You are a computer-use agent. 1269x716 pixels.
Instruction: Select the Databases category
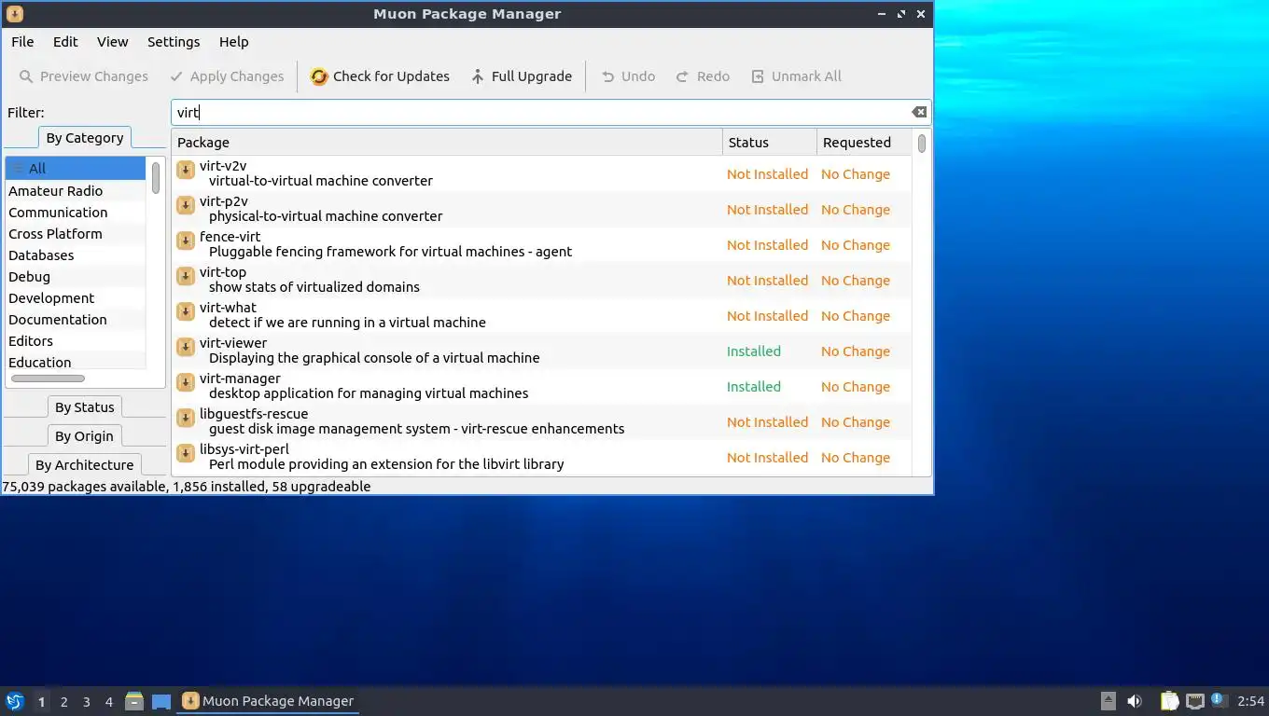click(76, 255)
